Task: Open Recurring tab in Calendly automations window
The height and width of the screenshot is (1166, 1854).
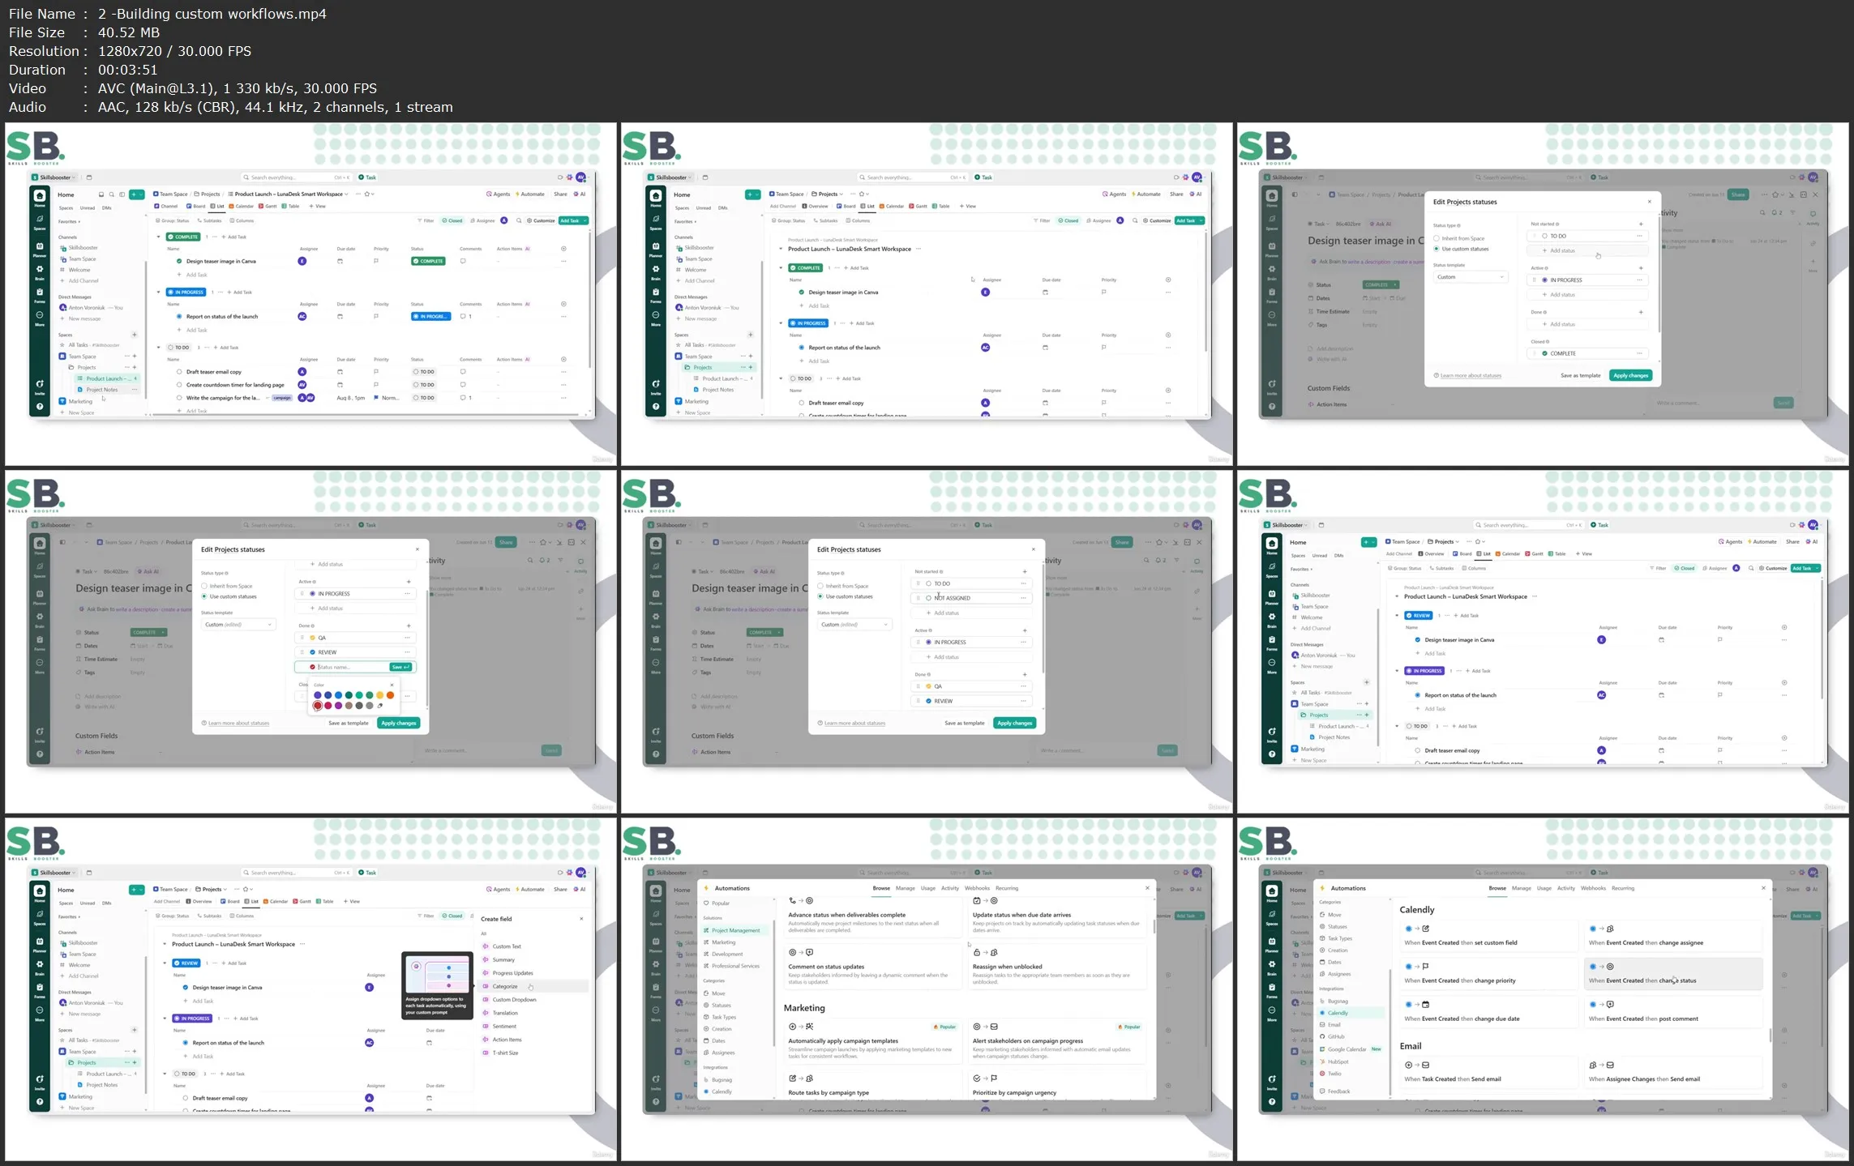Action: (x=1623, y=889)
